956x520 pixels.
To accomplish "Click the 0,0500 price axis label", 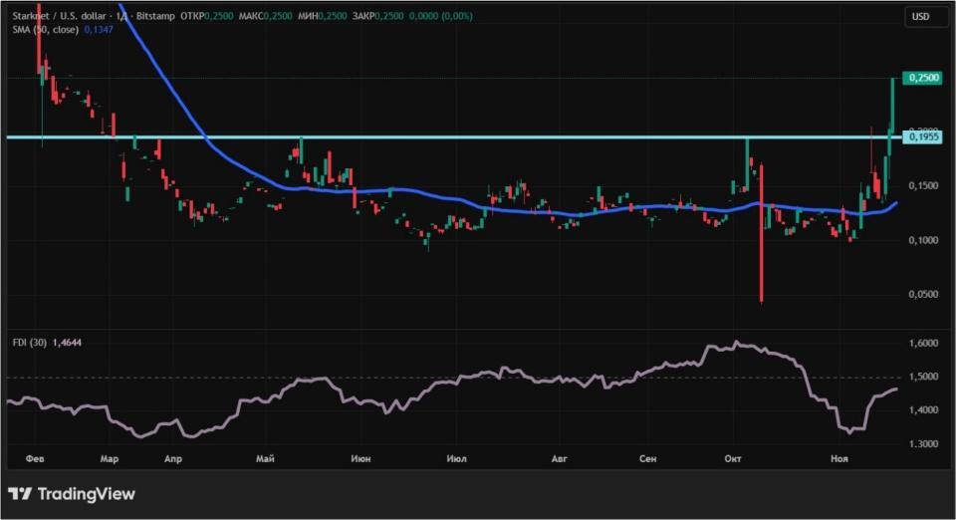I will pyautogui.click(x=921, y=295).
